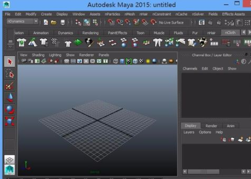Open the nDynamics menu set dropdown
The image size is (251, 179).
[x=22, y=21]
